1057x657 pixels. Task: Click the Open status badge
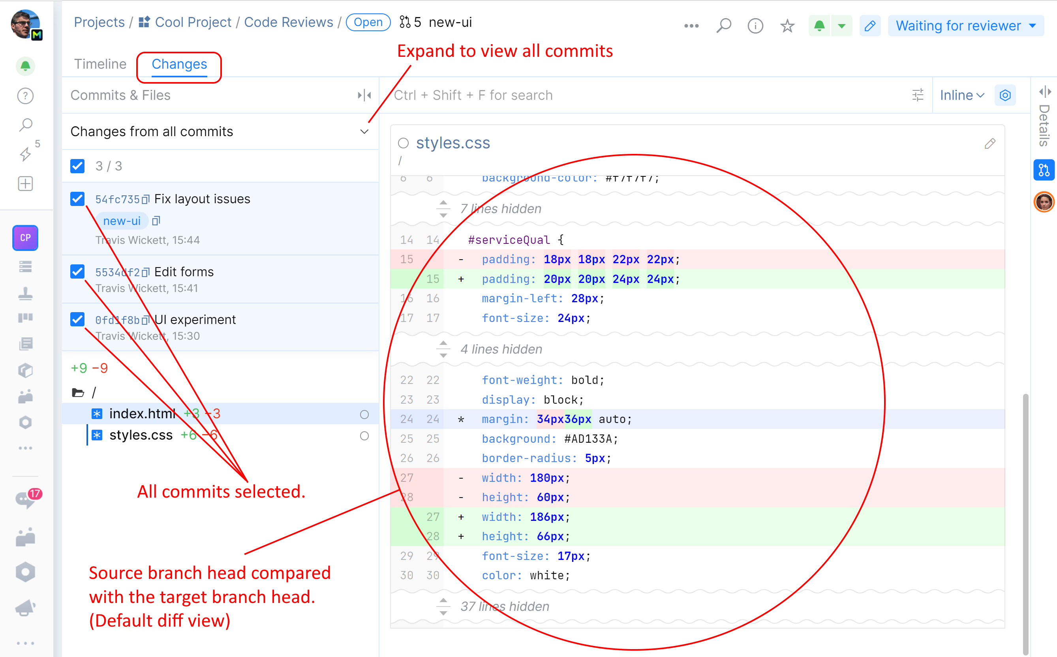(x=368, y=22)
